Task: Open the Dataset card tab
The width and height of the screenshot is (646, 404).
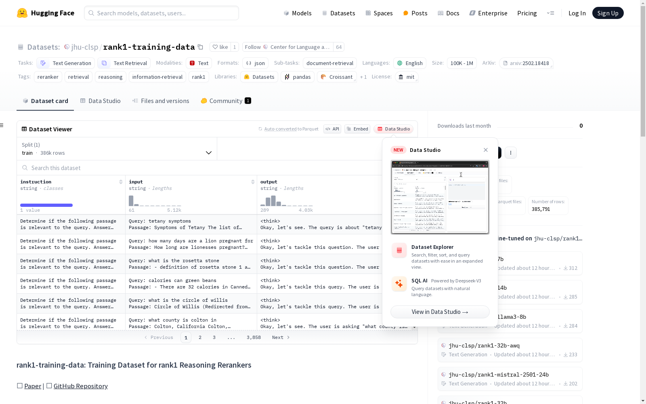Action: 45,101
